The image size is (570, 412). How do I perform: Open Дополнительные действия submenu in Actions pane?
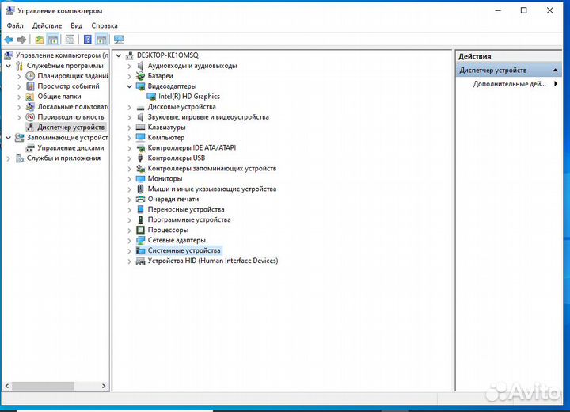click(508, 84)
